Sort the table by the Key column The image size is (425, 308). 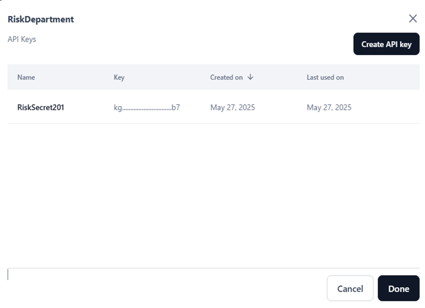pos(119,77)
